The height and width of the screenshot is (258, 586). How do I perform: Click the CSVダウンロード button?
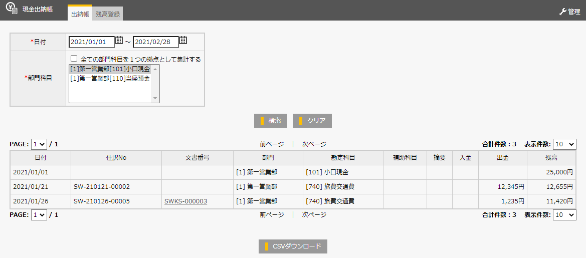(x=293, y=246)
